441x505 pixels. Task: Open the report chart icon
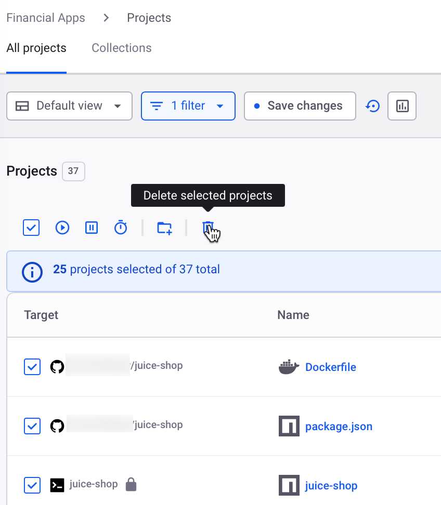(x=401, y=106)
